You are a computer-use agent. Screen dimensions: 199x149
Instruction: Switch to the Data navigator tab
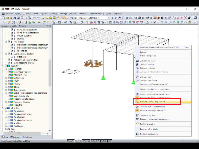tap(5, 137)
